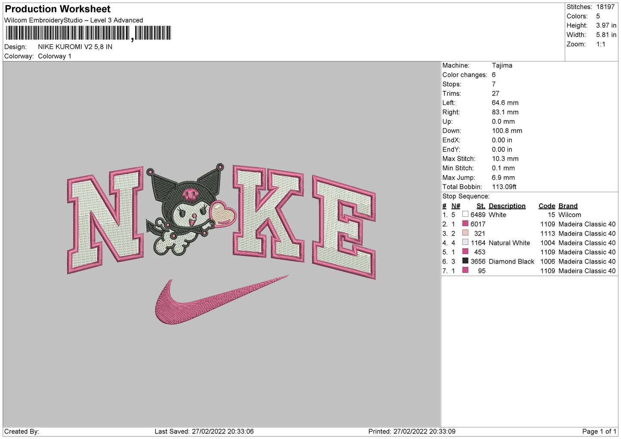Click the Brand column header
The height and width of the screenshot is (439, 621).
point(568,206)
